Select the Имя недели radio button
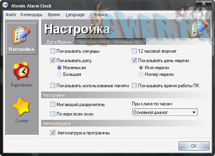The height and width of the screenshot is (156, 215). 141,68
